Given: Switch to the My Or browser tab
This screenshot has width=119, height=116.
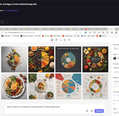Looking at the screenshot, I should pos(36,29).
